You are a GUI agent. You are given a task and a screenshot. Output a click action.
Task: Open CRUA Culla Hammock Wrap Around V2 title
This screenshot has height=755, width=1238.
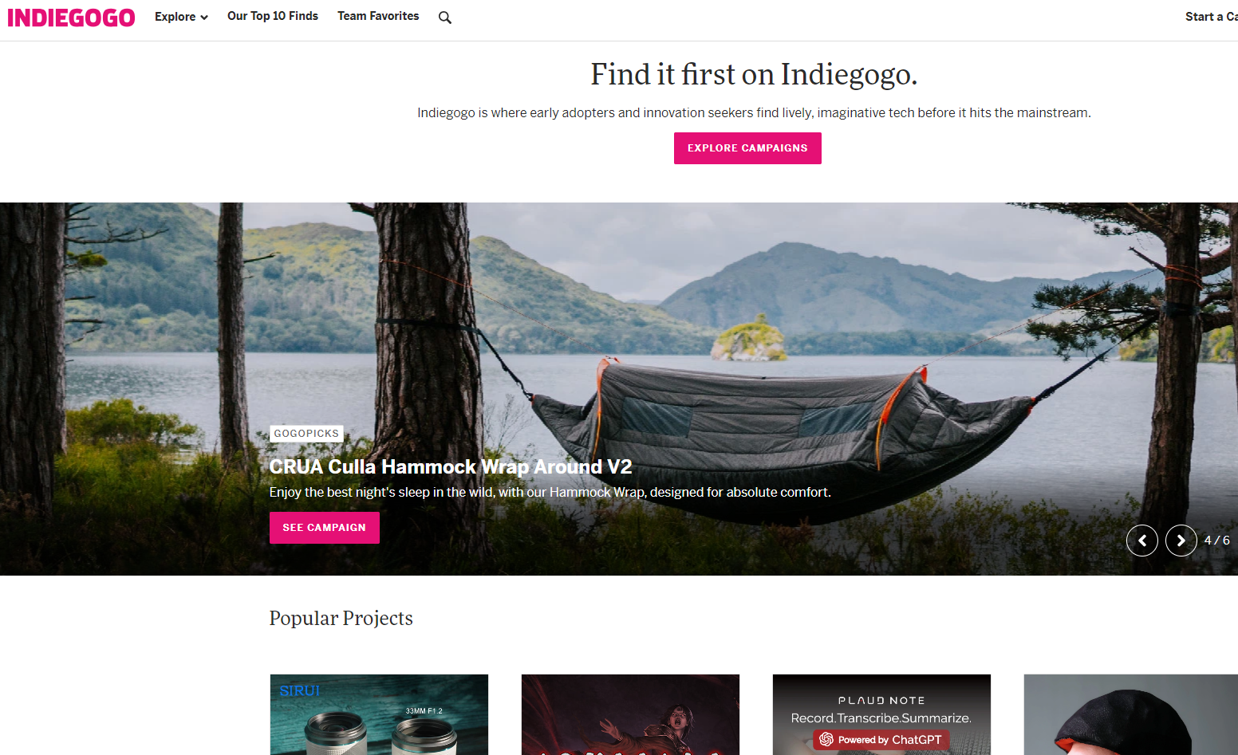(451, 466)
